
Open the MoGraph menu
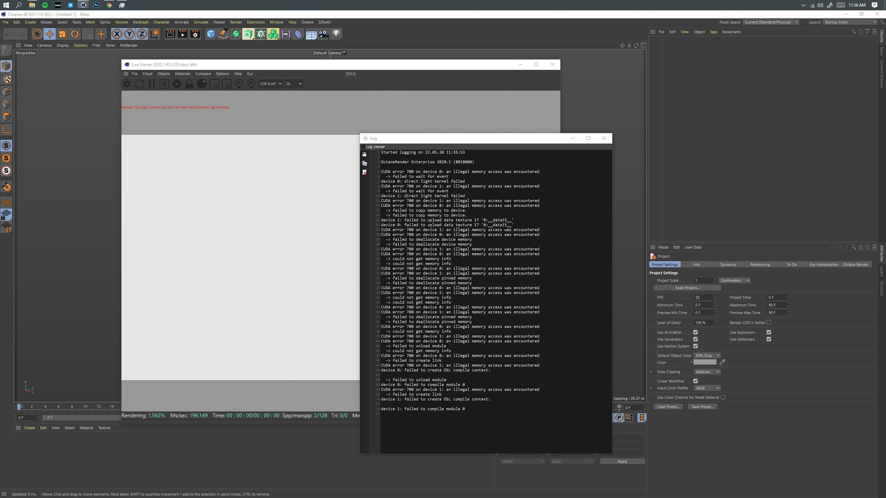click(141, 22)
